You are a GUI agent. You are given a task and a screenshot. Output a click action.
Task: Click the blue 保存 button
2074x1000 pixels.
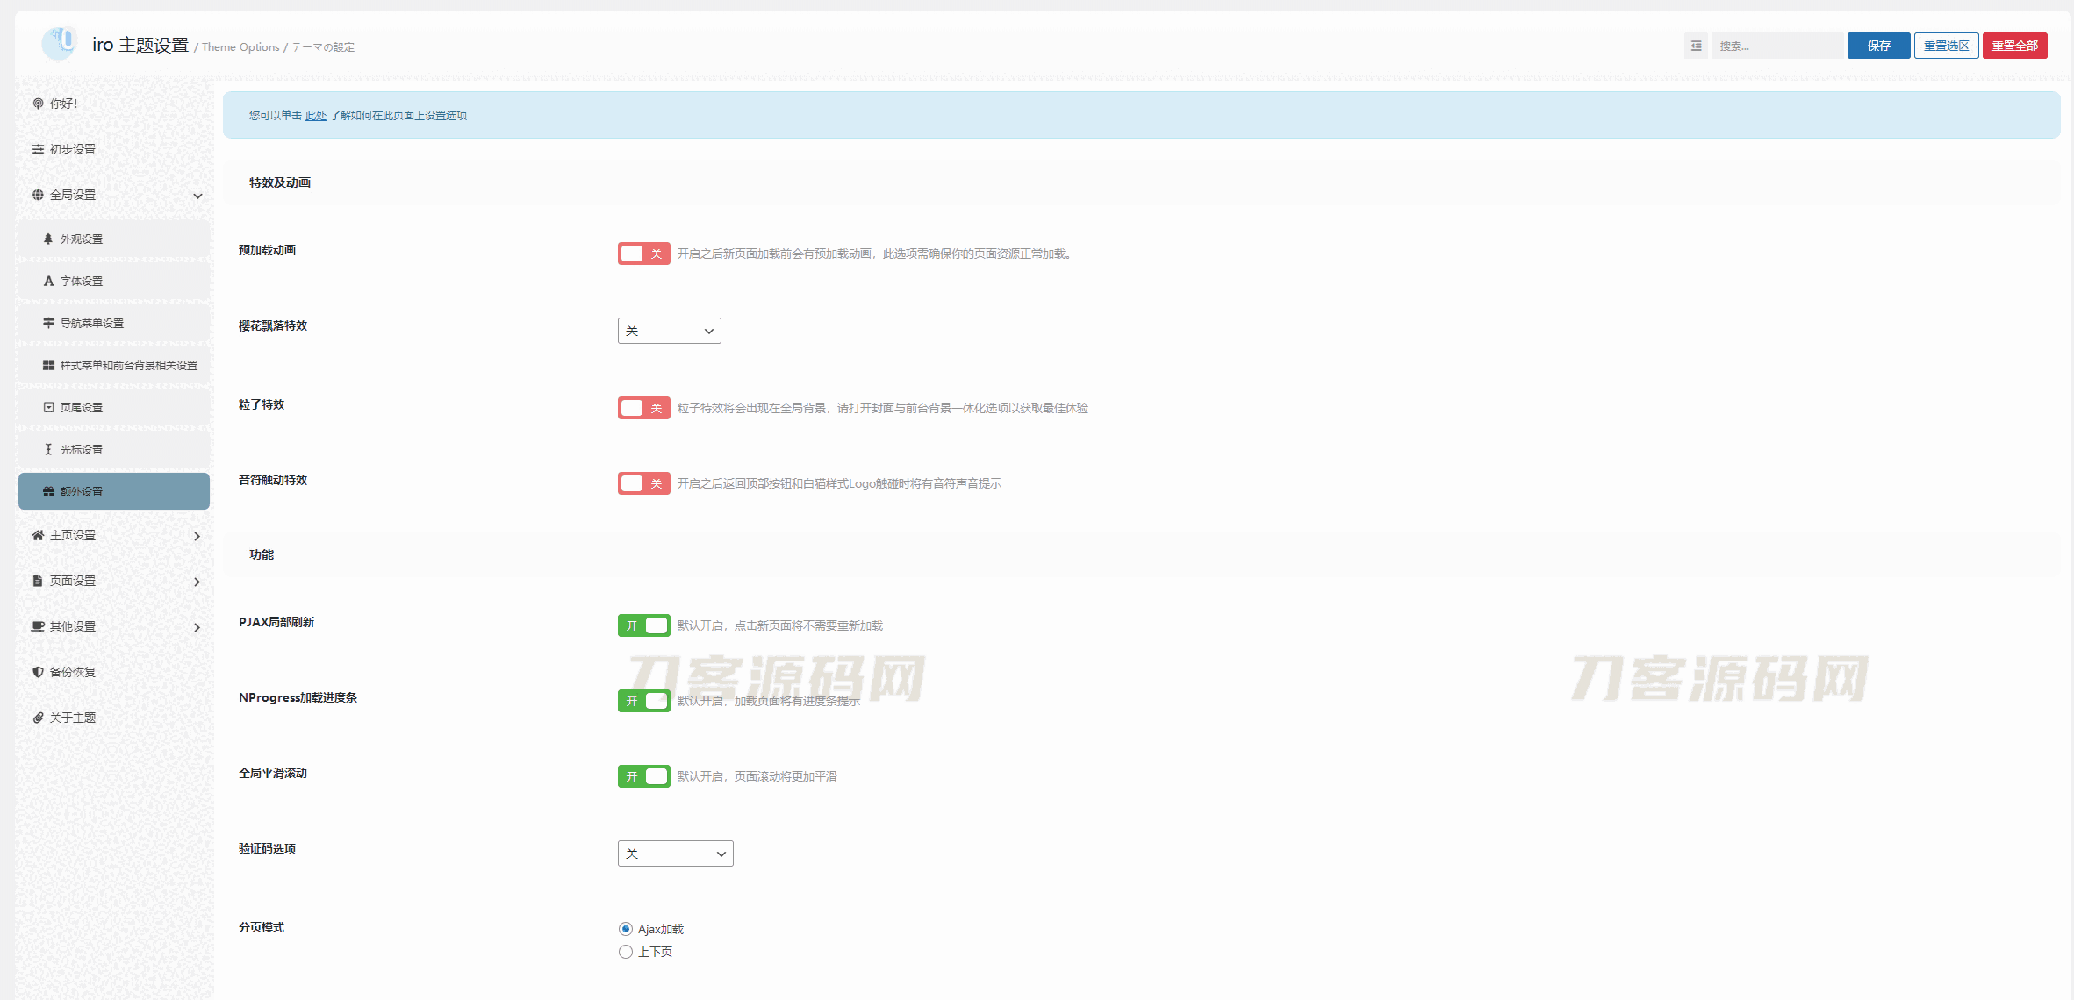(x=1878, y=46)
